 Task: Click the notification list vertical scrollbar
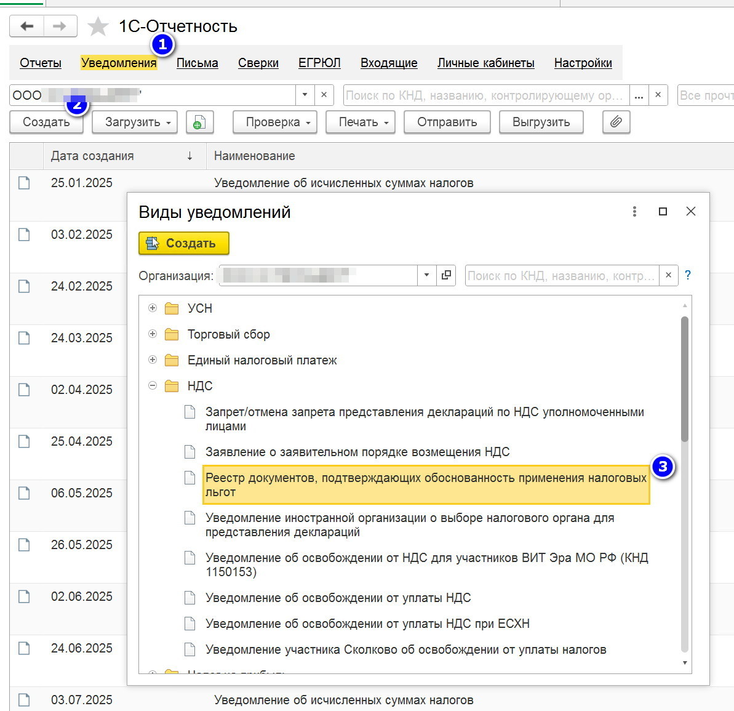point(685,379)
